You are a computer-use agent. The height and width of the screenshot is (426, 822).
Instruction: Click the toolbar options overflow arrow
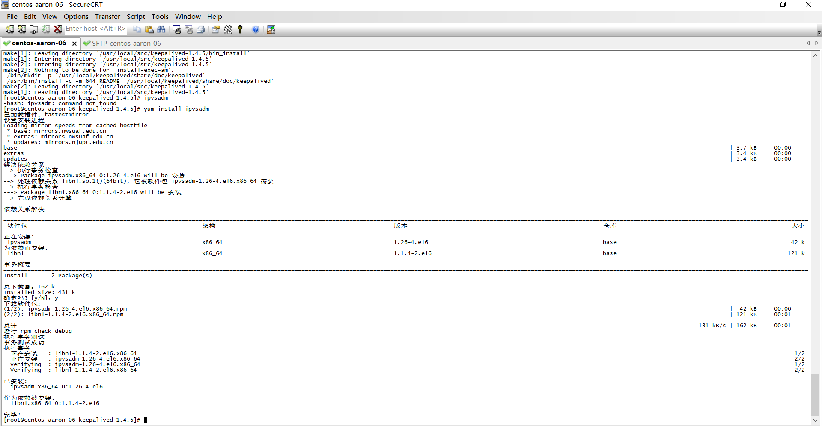pos(819,32)
